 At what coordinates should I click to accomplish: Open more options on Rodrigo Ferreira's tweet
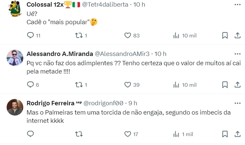tap(237, 103)
